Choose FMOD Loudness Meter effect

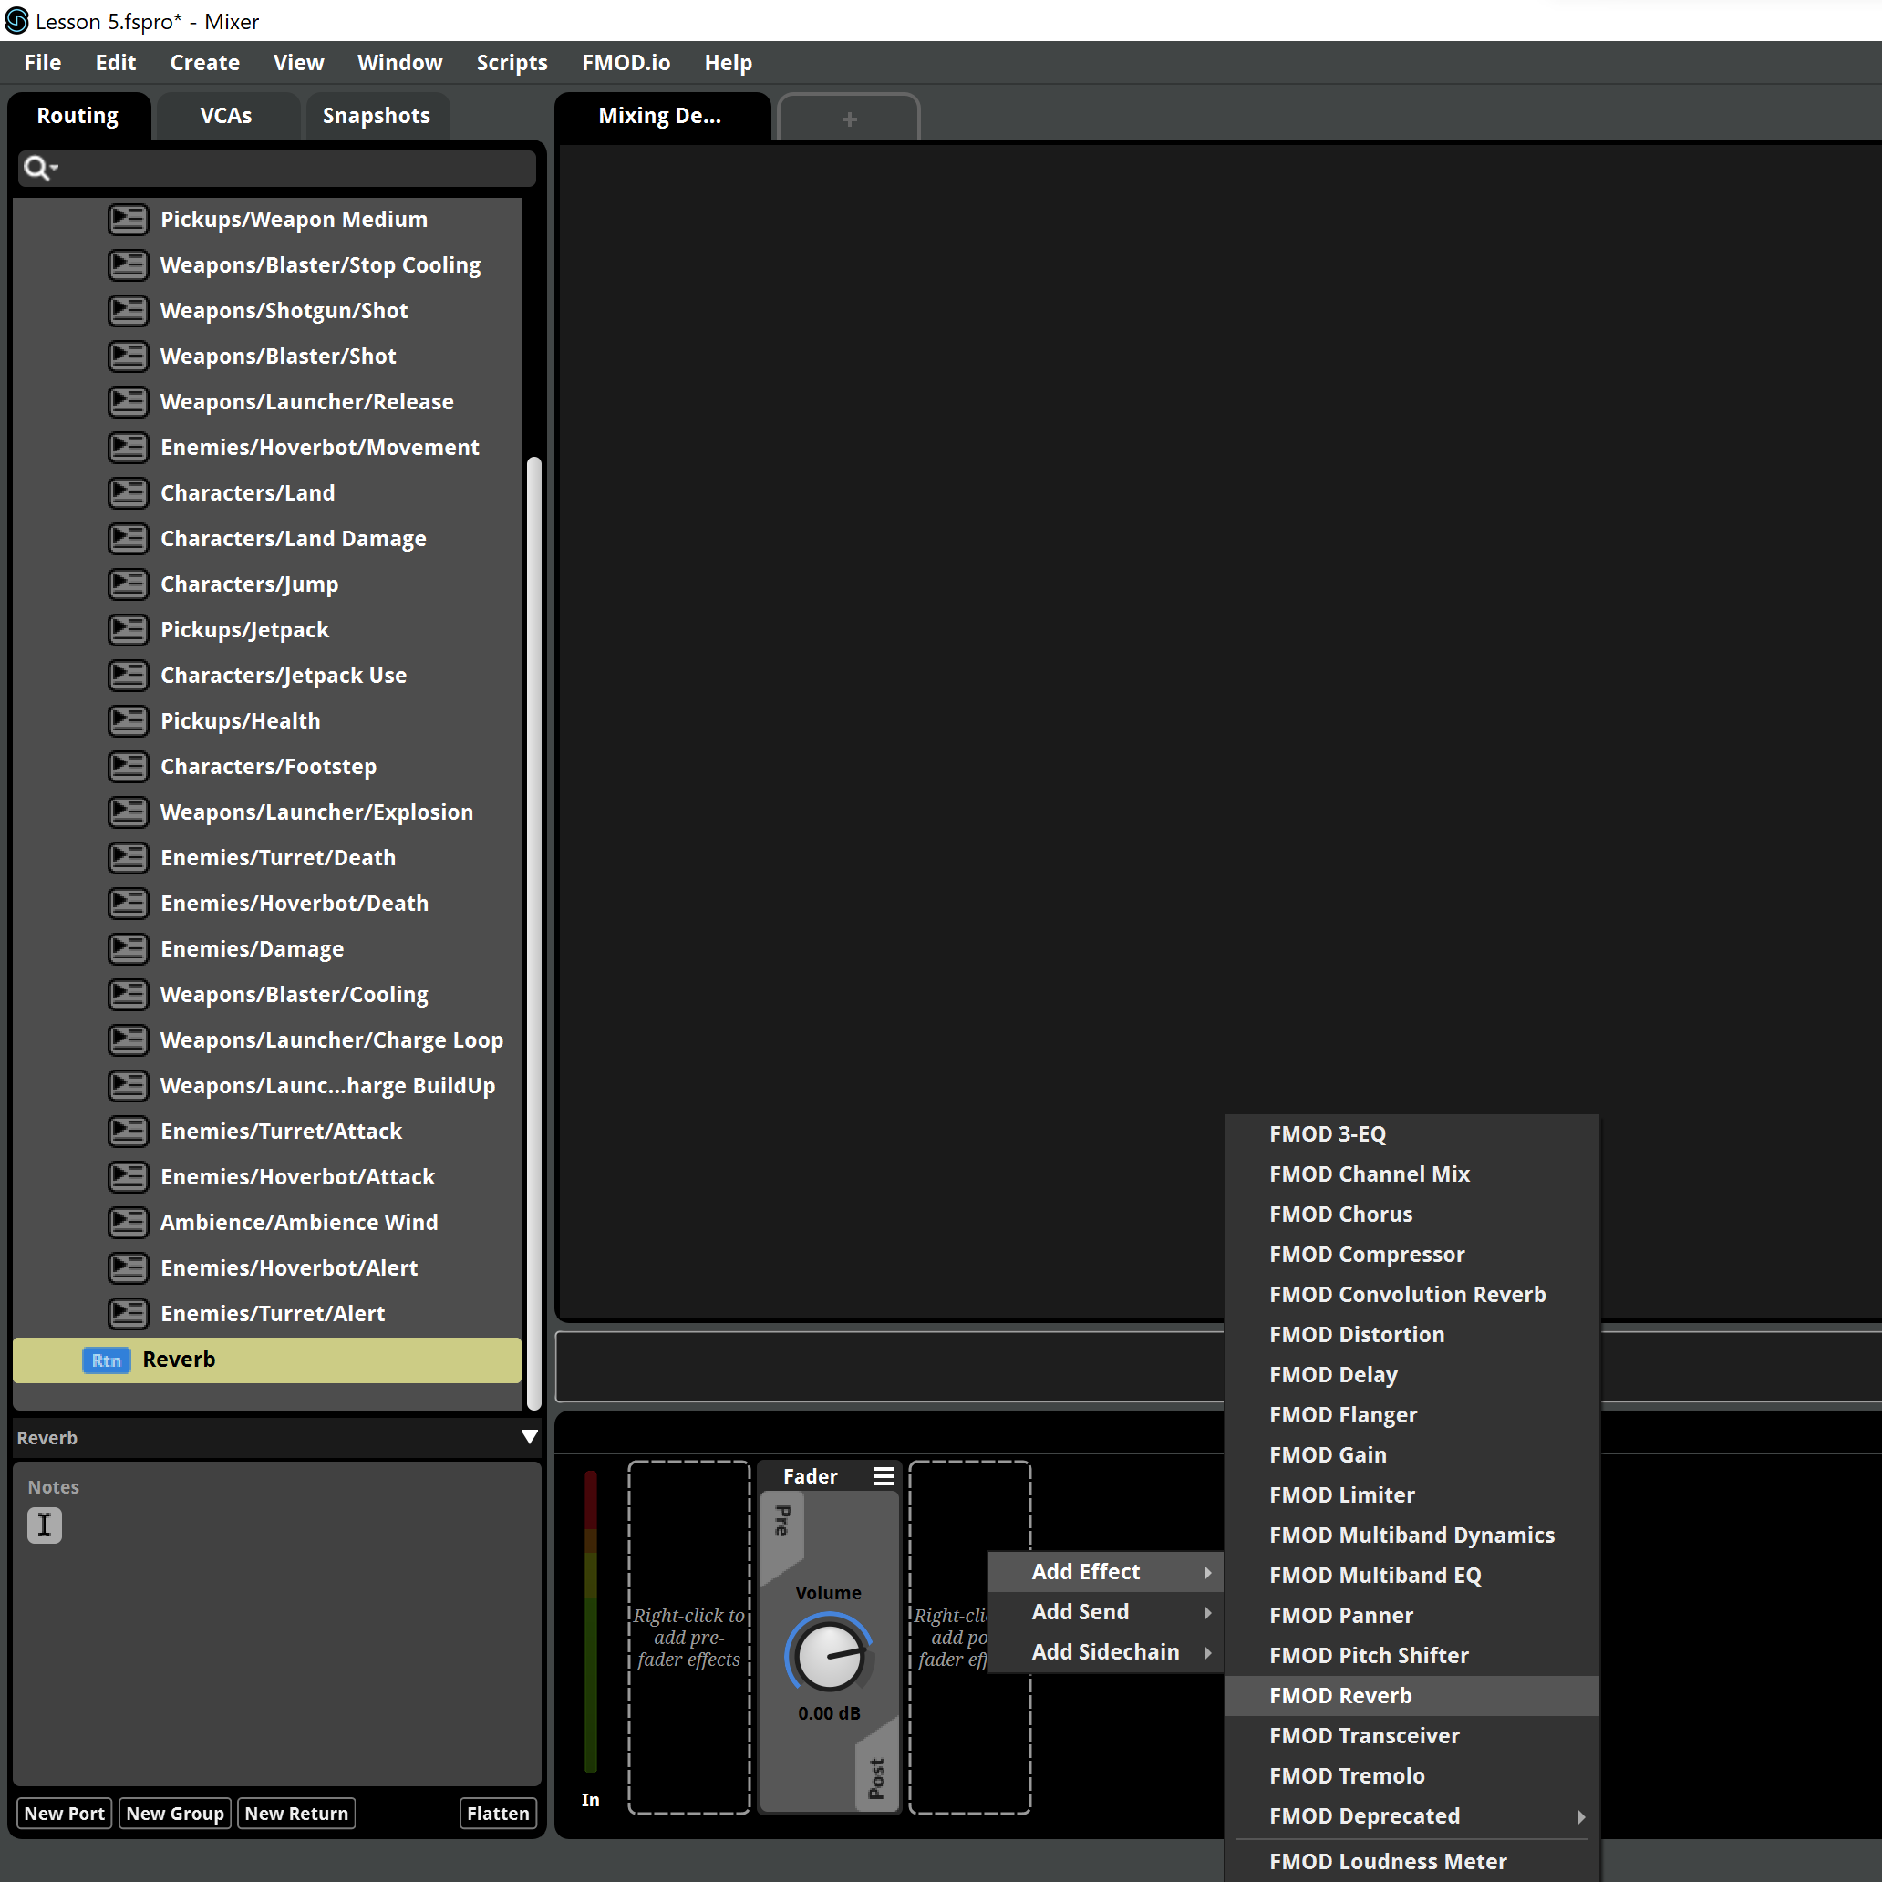(1412, 1862)
